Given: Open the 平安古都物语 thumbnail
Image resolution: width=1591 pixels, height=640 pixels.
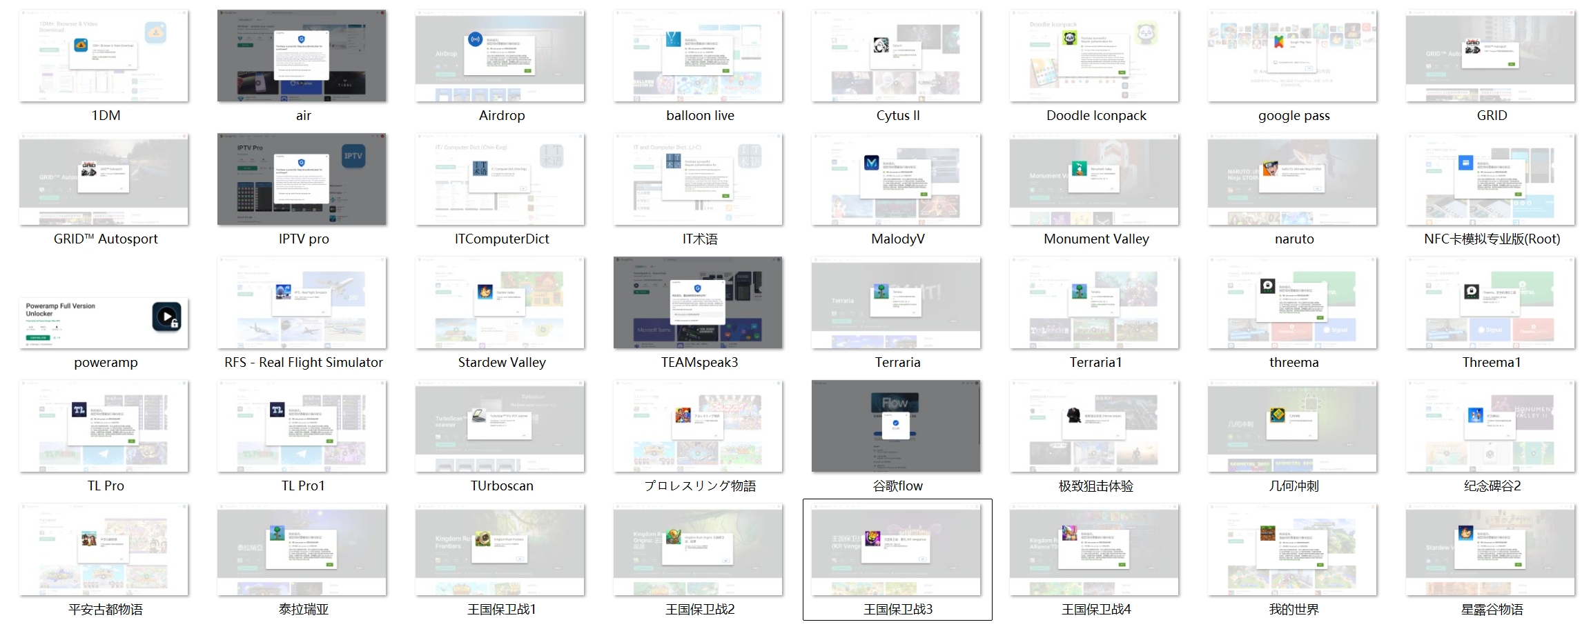Looking at the screenshot, I should [104, 550].
